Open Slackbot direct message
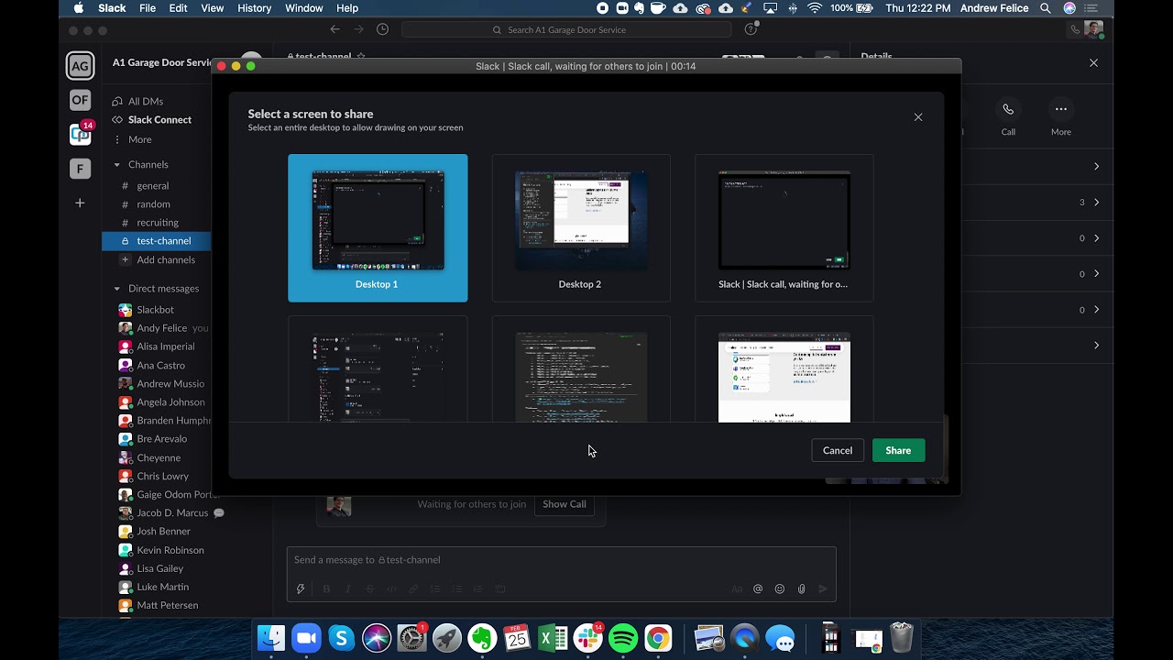Image resolution: width=1173 pixels, height=660 pixels. [155, 310]
